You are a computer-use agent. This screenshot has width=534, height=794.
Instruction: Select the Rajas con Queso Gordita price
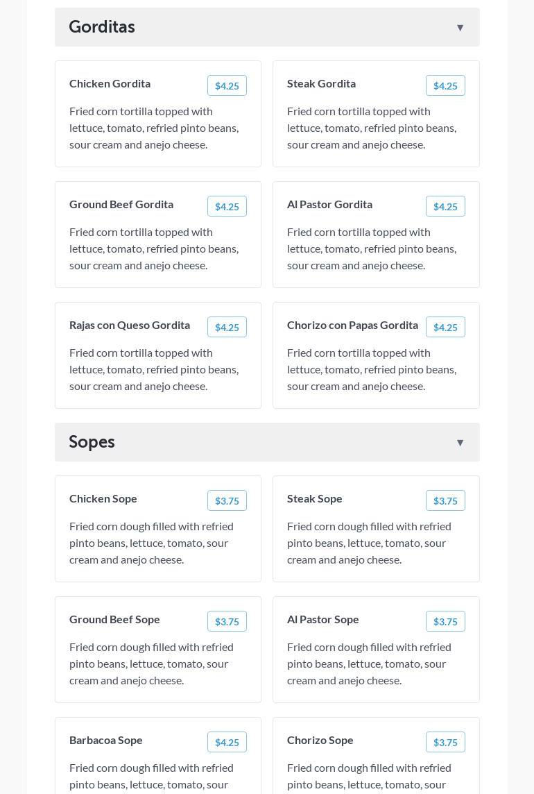pyautogui.click(x=227, y=327)
